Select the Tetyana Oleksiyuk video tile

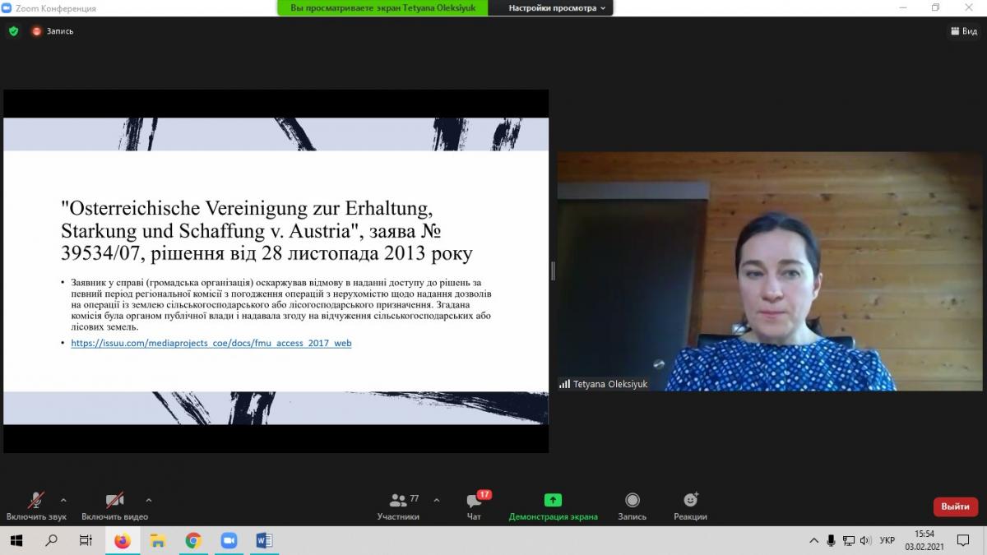click(772, 271)
